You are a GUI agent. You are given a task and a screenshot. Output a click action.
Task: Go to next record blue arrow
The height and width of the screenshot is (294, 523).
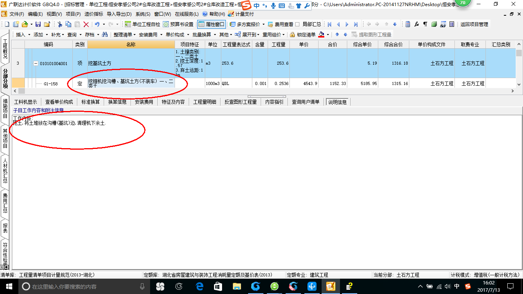coord(347,24)
